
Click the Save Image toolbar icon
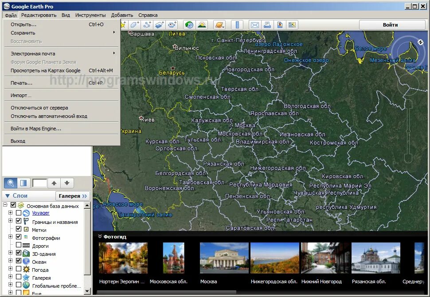(x=280, y=25)
